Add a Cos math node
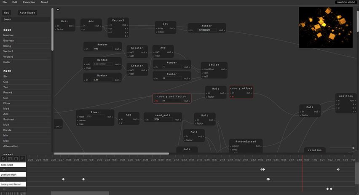This screenshot has height=195, width=359. (26, 82)
